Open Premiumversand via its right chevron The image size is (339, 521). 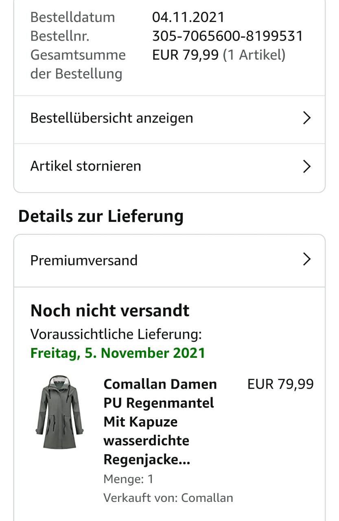[307, 259]
